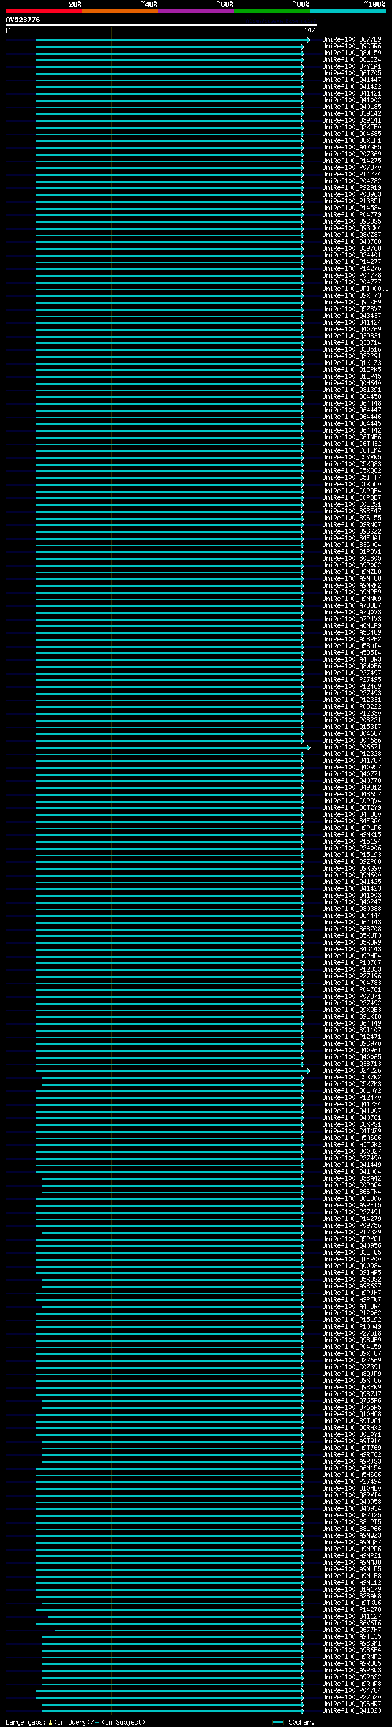The image size is (392, 1727).
Task: Click hit label UniRef100_C5X7N2
Action: pos(352,1078)
